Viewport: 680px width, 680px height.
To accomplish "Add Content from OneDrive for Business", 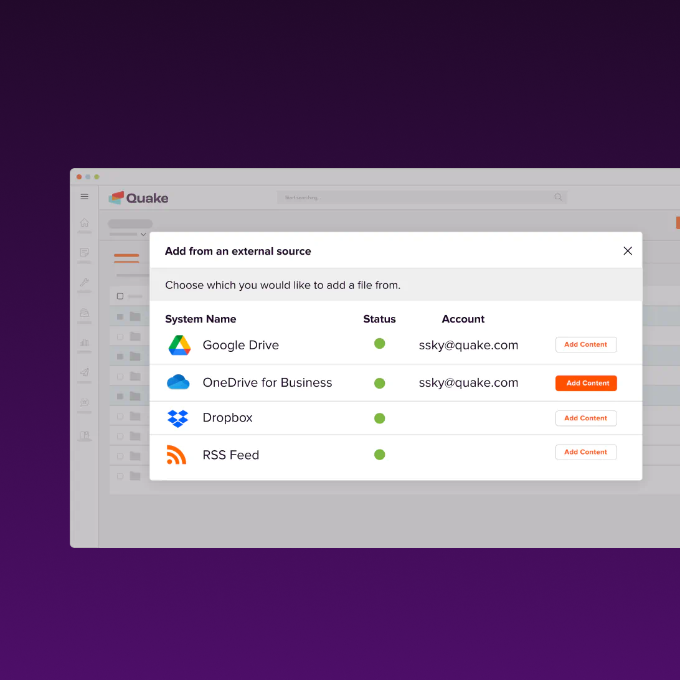I will point(586,384).
